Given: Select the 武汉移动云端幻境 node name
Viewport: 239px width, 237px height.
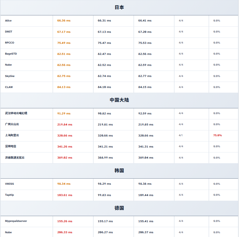Looking at the screenshot, I should 16,113.
